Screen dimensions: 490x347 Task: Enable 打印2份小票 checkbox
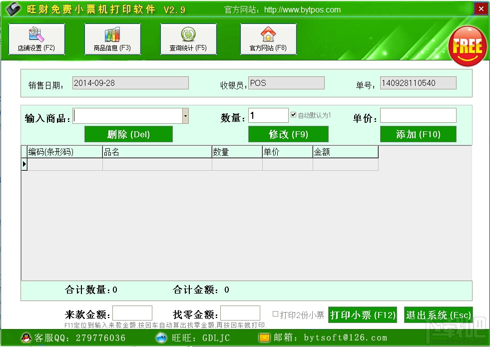(x=275, y=314)
